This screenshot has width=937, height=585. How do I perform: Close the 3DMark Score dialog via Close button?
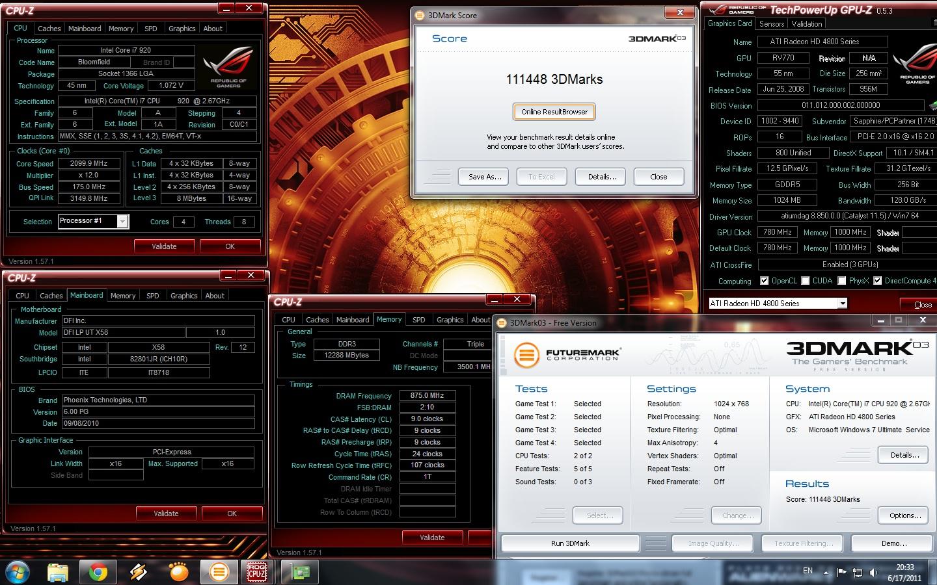tap(659, 177)
